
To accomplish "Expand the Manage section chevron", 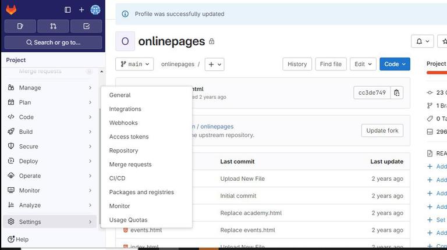I will 90,88.
